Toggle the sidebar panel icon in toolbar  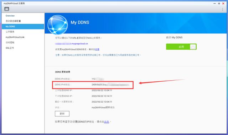(x=6, y=9)
